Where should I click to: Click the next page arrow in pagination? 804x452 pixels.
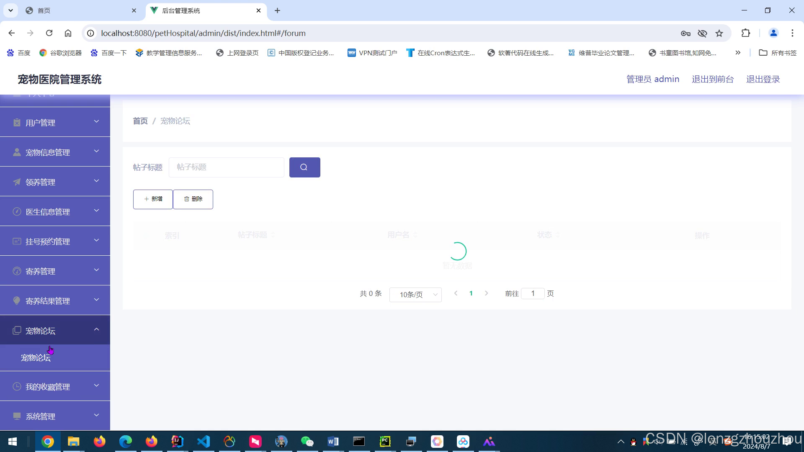coord(486,293)
